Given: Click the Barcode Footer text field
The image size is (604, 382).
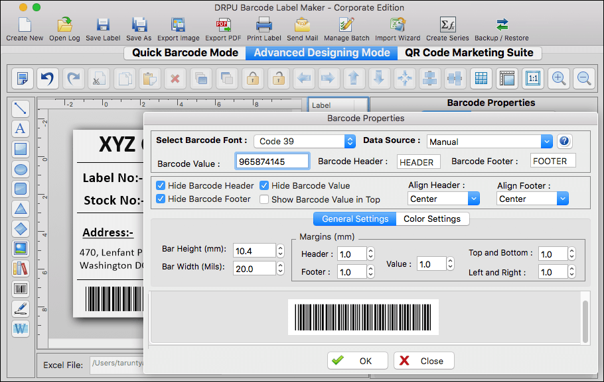Looking at the screenshot, I should [x=553, y=161].
